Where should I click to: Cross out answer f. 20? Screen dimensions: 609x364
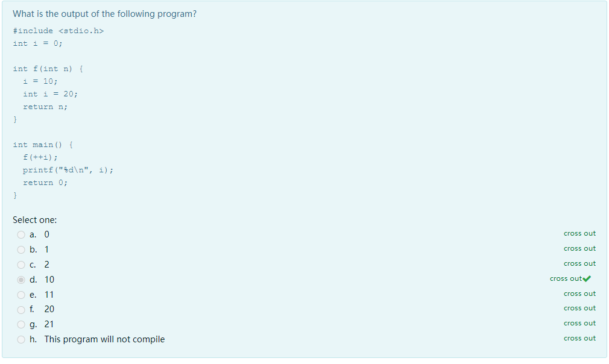pos(579,309)
